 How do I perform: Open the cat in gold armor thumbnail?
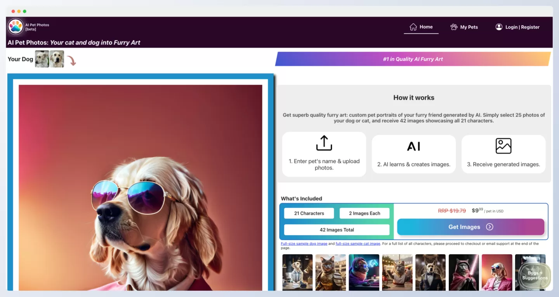[x=331, y=272]
